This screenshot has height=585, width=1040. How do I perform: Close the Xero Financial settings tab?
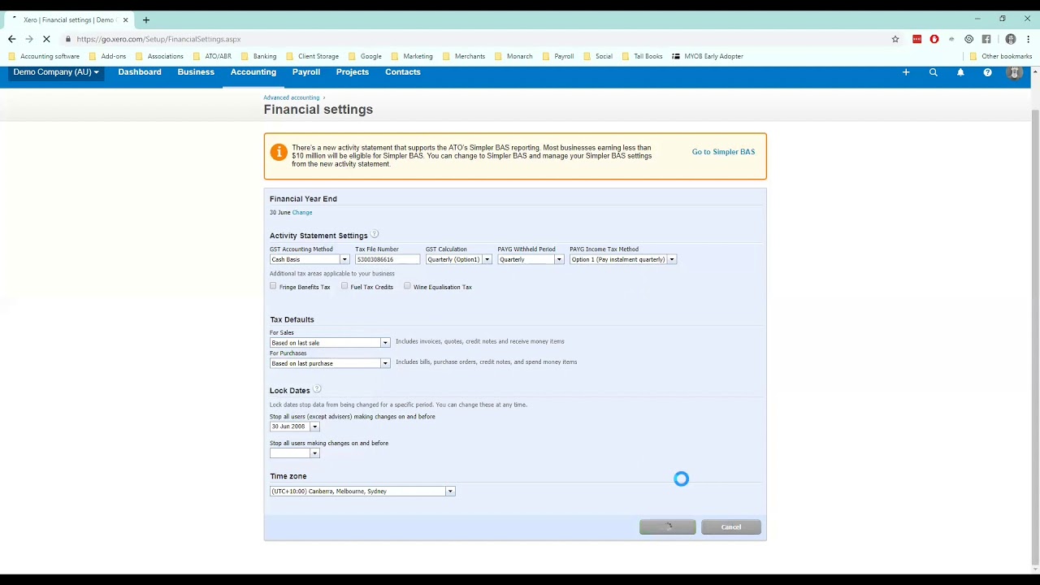pyautogui.click(x=125, y=19)
